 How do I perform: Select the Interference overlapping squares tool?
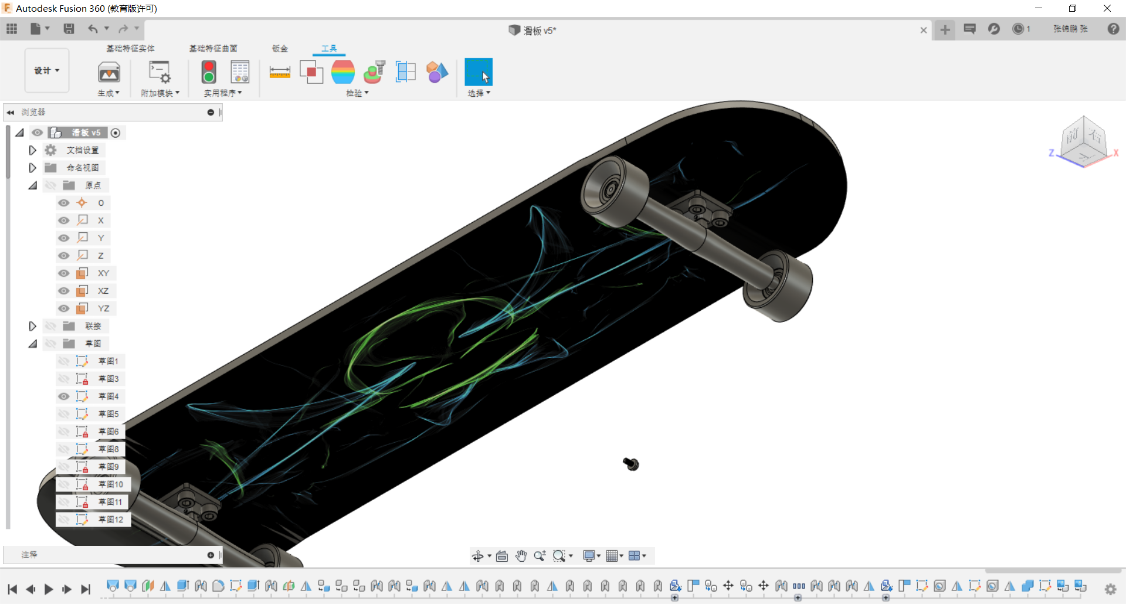coord(311,72)
